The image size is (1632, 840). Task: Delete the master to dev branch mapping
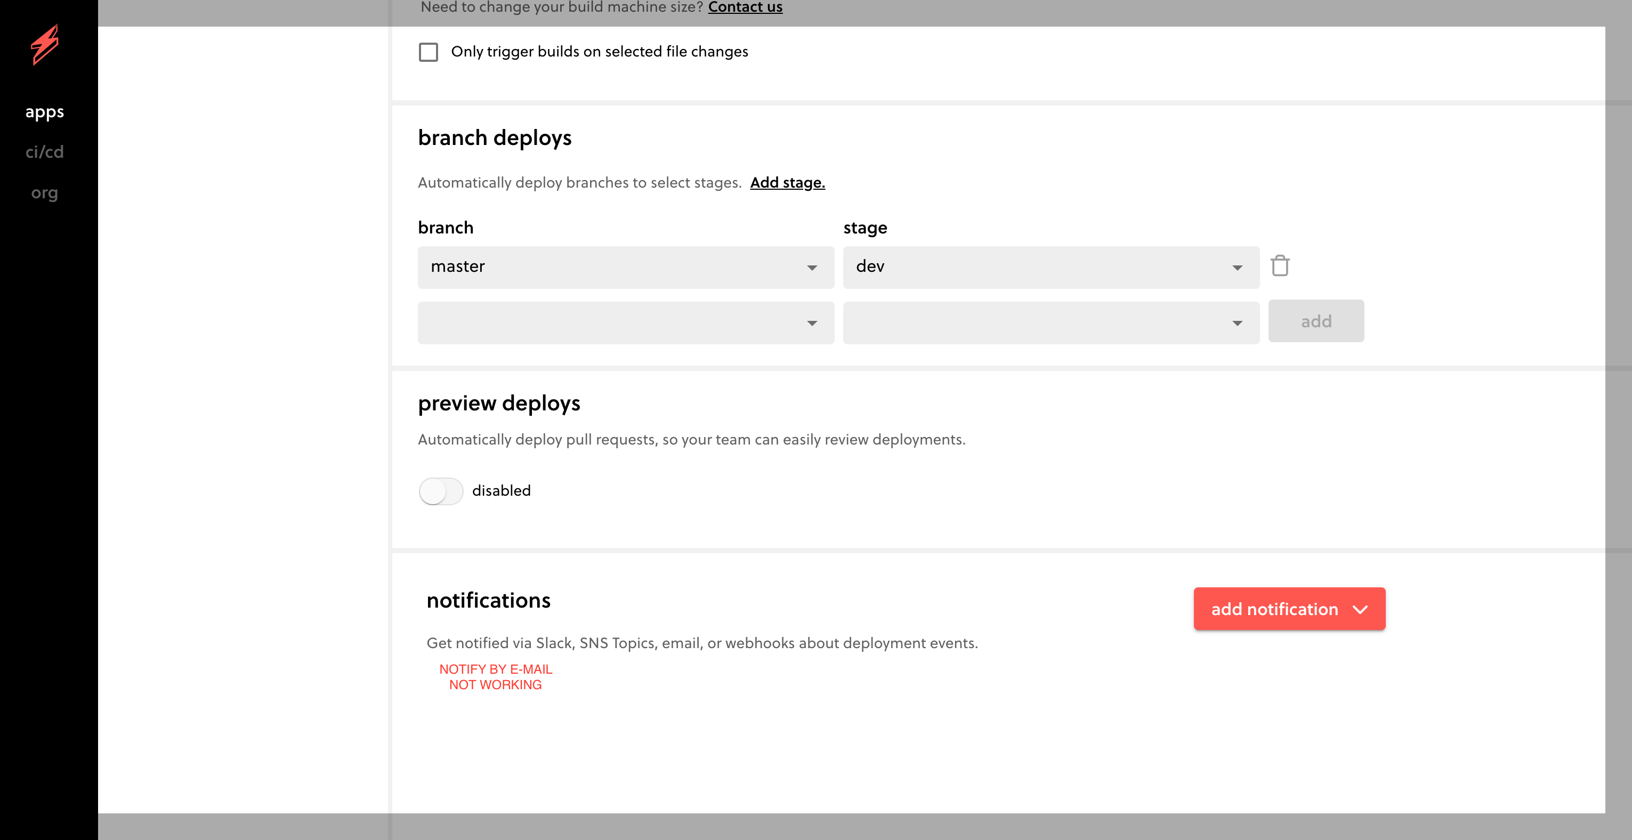click(x=1280, y=266)
